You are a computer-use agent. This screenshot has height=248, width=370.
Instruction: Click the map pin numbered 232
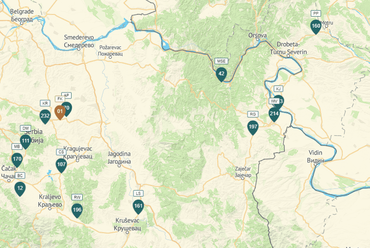pos(45,117)
